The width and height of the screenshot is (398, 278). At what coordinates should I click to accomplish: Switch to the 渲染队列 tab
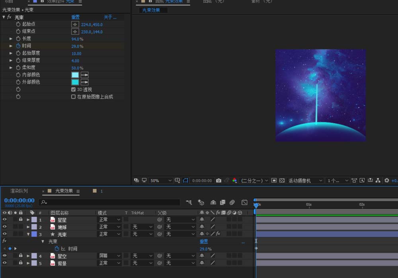click(x=19, y=191)
